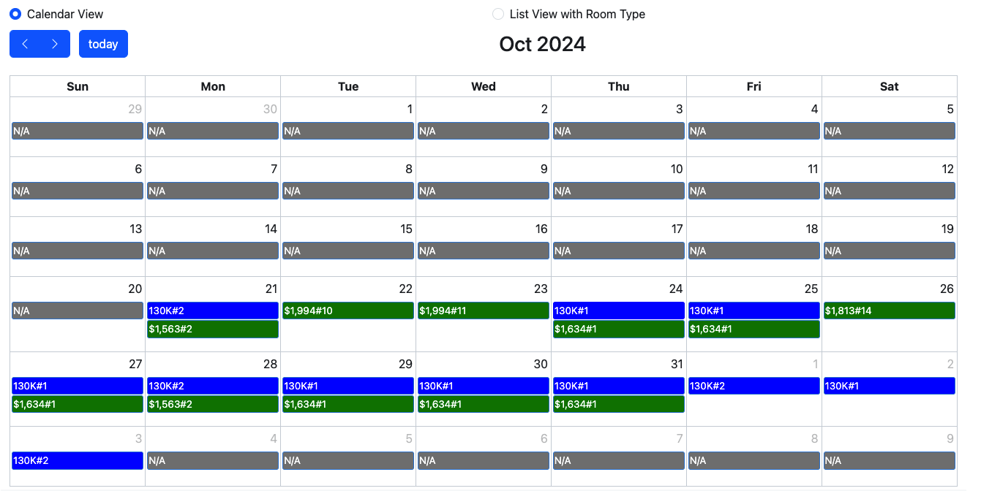Open the $1,634#1 entry on Oct 31
The height and width of the screenshot is (491, 981).
(x=619, y=404)
